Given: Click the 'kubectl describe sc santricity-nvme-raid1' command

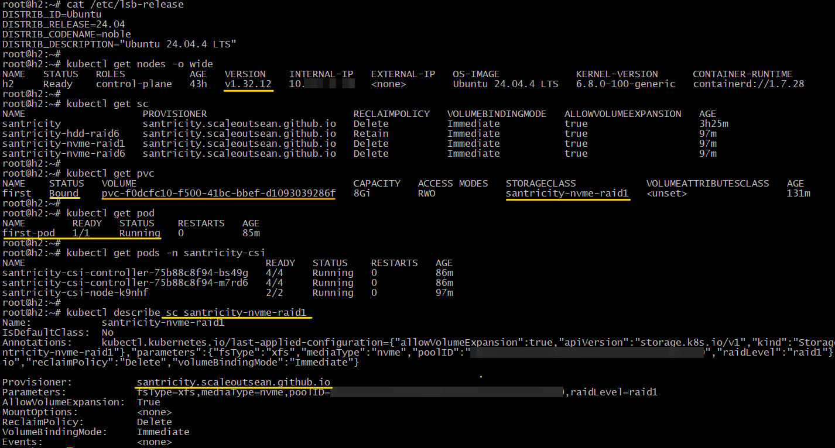Looking at the screenshot, I should (187, 313).
